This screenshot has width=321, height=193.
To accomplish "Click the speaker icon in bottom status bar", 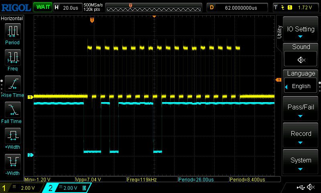I will point(311,187).
